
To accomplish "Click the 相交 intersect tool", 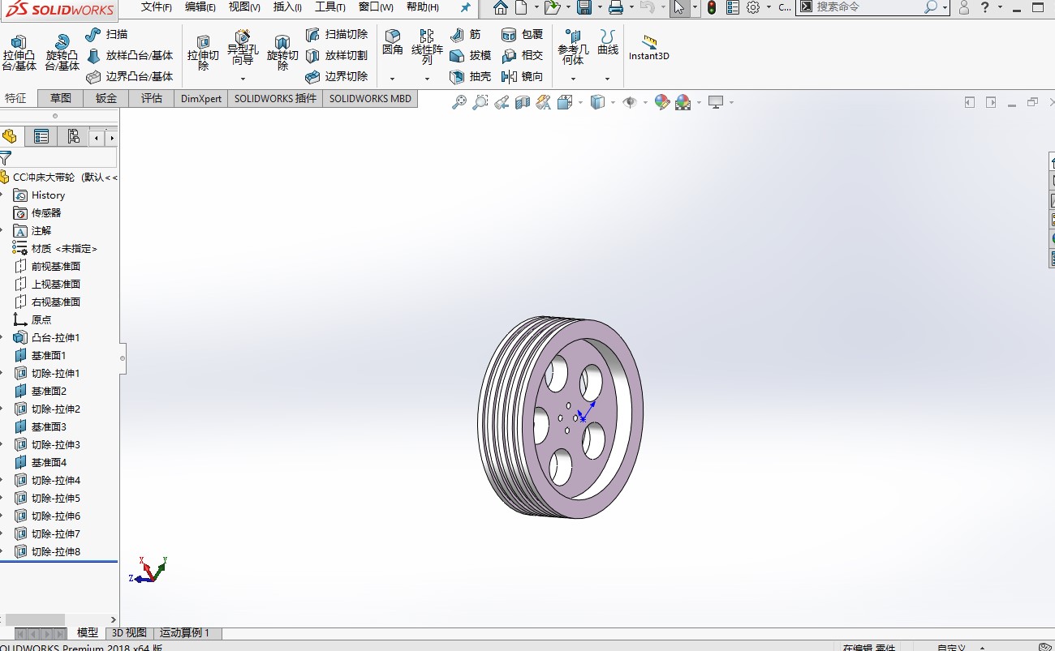I will [522, 56].
